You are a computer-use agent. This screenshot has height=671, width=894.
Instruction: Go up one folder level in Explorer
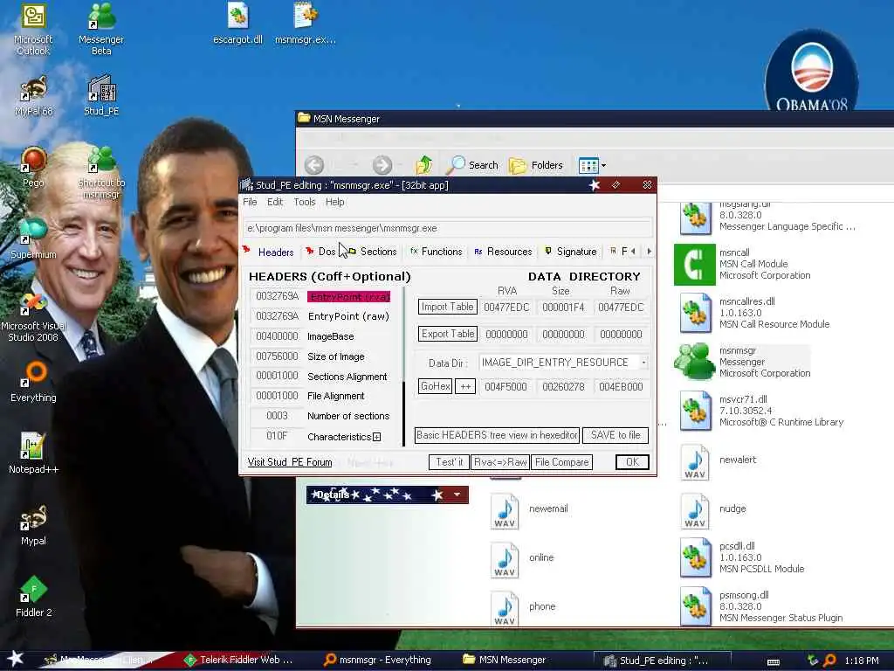pos(423,165)
